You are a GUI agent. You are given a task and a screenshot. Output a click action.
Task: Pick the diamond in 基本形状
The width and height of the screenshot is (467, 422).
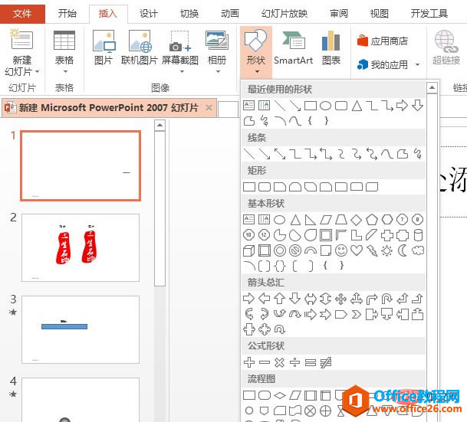coord(357,220)
